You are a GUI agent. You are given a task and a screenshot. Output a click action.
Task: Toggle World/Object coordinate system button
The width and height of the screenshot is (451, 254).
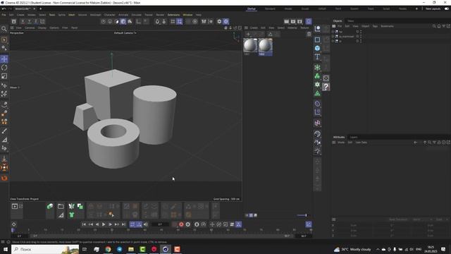(x=42, y=21)
